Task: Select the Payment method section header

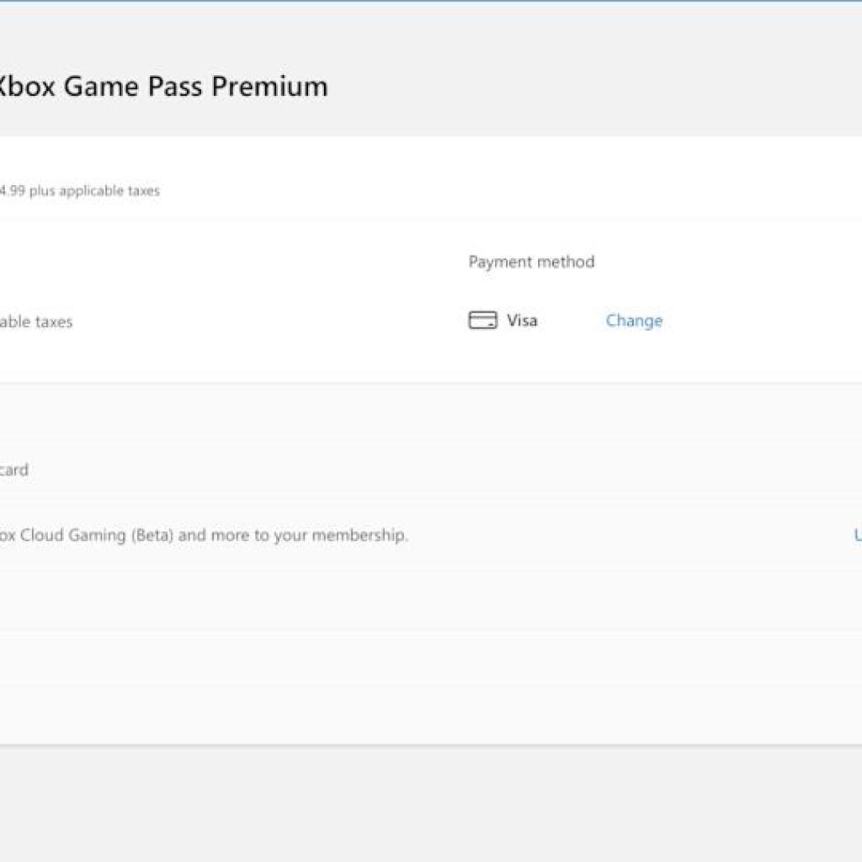Action: pyautogui.click(x=531, y=262)
